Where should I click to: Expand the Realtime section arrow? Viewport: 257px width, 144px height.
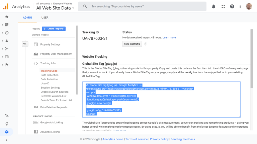click(x=3, y=33)
